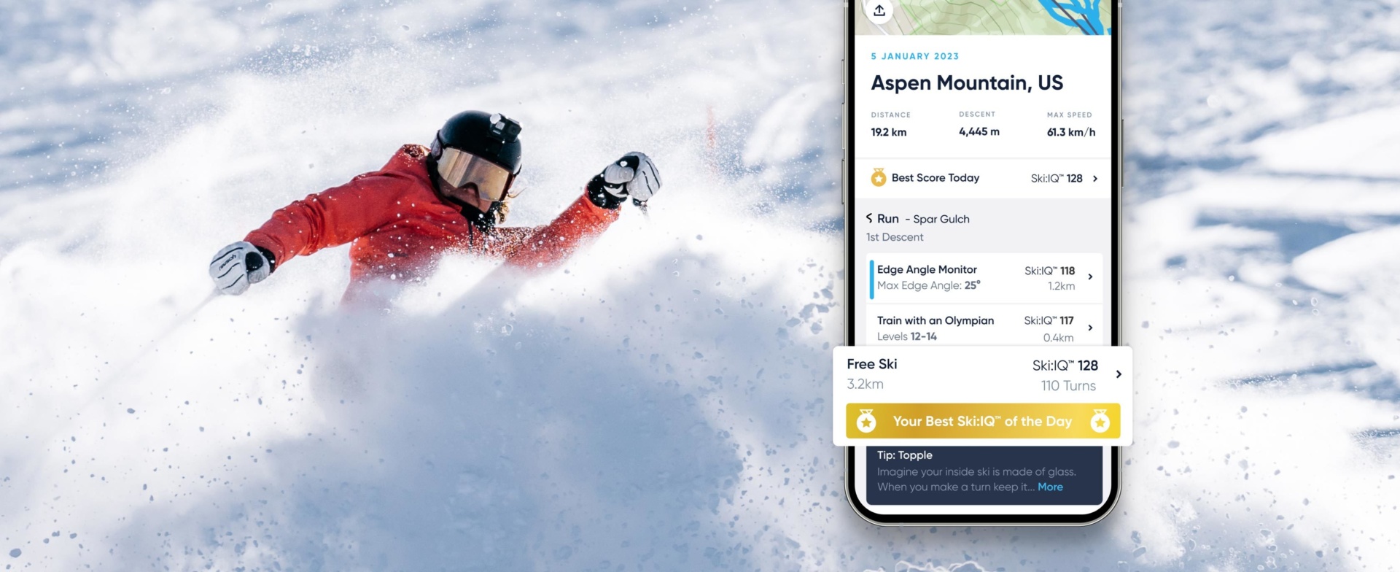Expand the Train with an Olympian arrow
Image resolution: width=1400 pixels, height=572 pixels.
1090,328
